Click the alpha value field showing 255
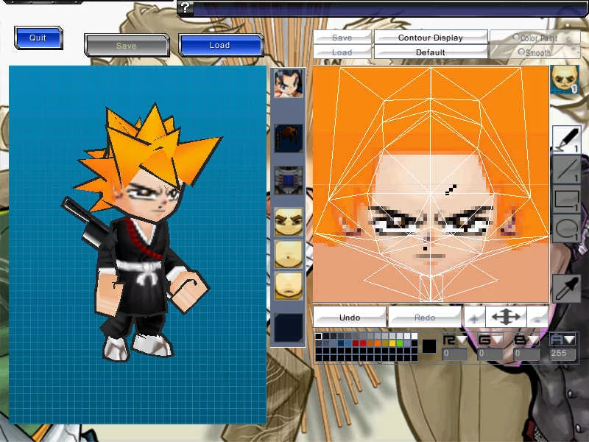 coord(562,354)
